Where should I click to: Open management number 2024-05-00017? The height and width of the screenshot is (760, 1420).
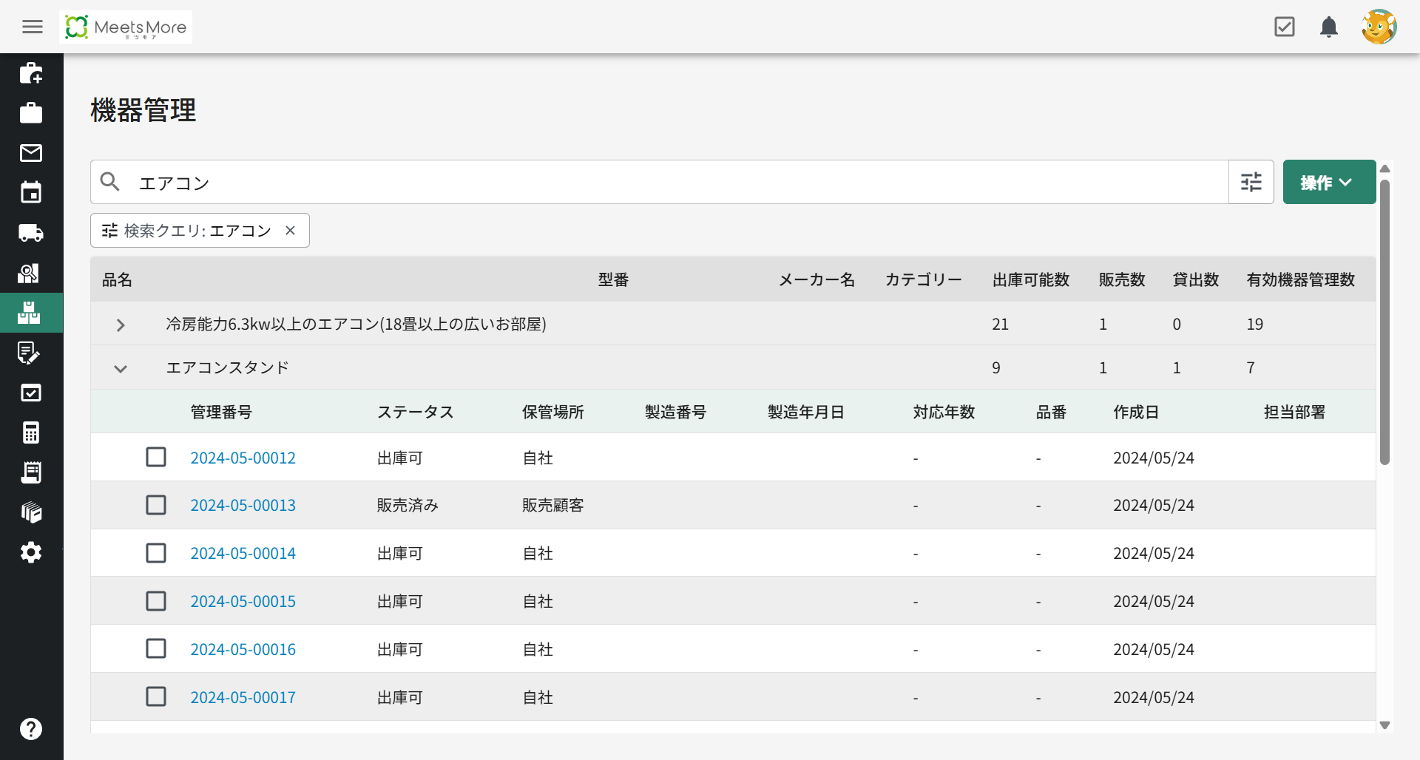(x=243, y=697)
